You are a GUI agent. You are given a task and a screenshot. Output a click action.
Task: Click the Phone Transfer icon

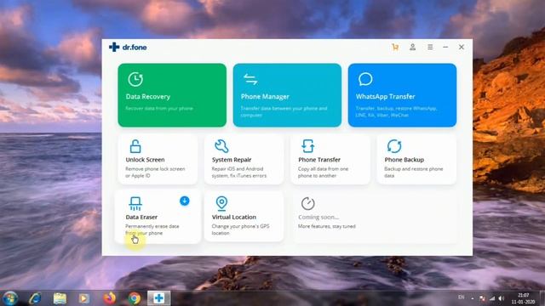click(x=307, y=146)
